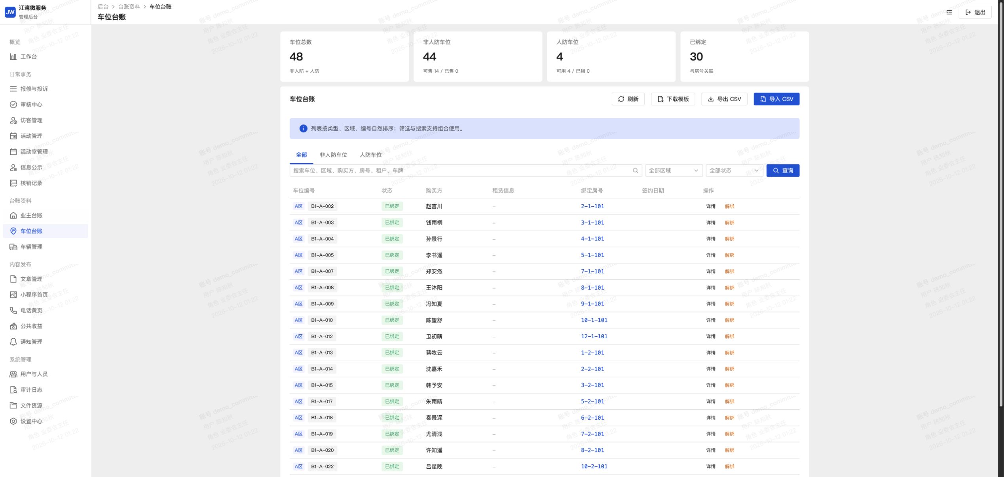Viewport: 1004px width, 477px height.
Task: Open bound room link 10-1-101
Action: click(594, 320)
